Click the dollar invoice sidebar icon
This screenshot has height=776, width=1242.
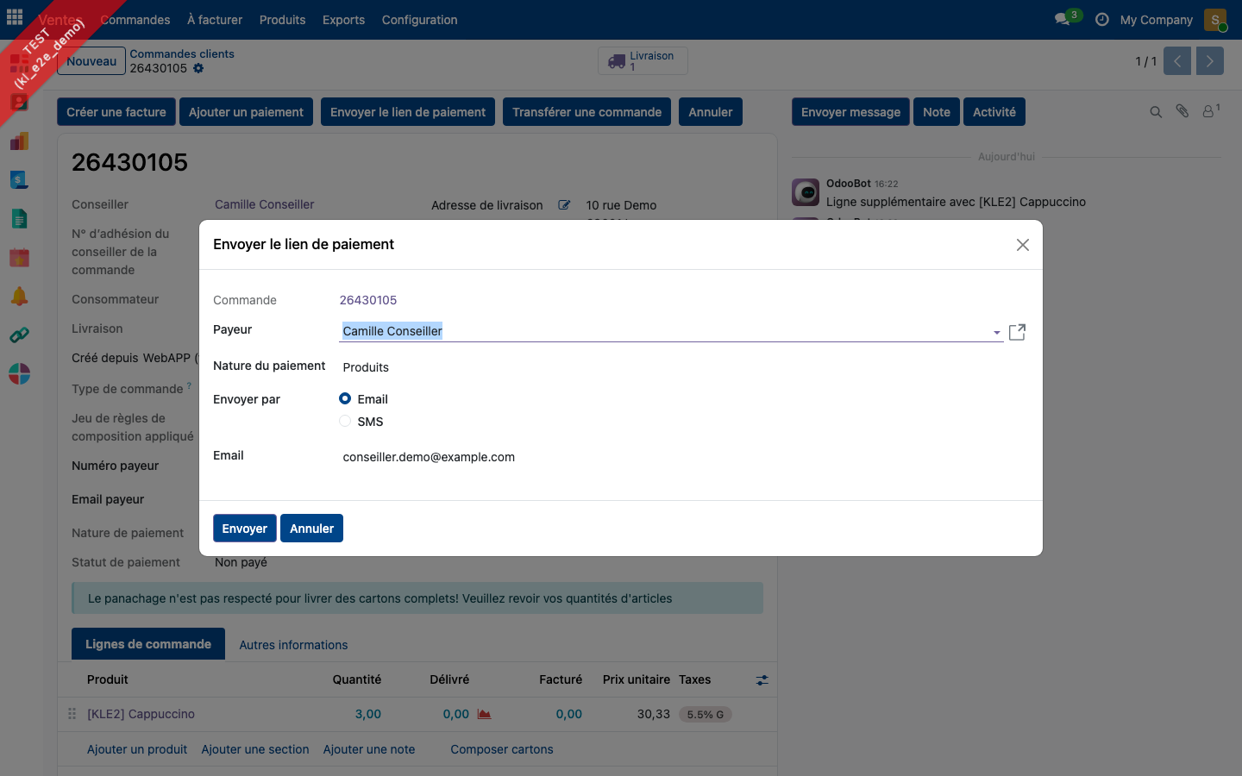19,180
